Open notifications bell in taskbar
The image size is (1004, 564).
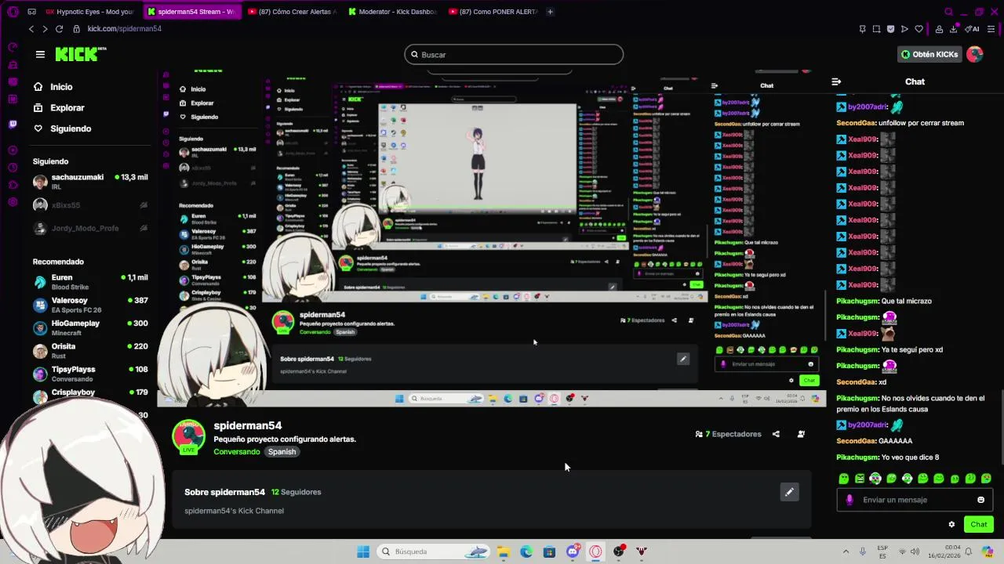click(x=970, y=551)
